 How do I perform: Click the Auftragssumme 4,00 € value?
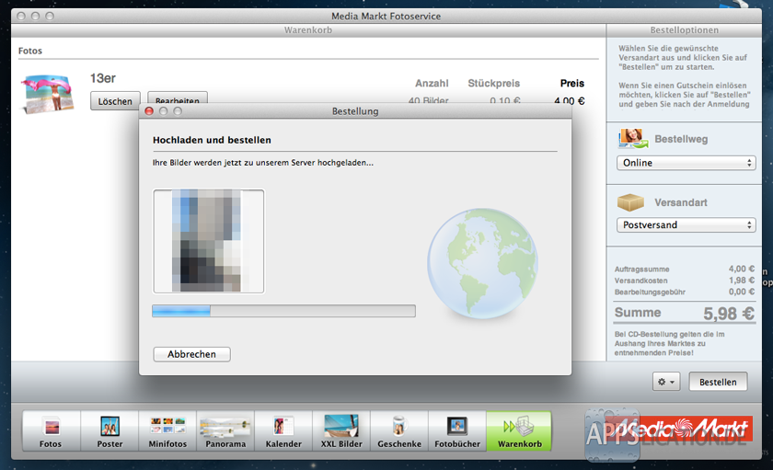(x=742, y=269)
